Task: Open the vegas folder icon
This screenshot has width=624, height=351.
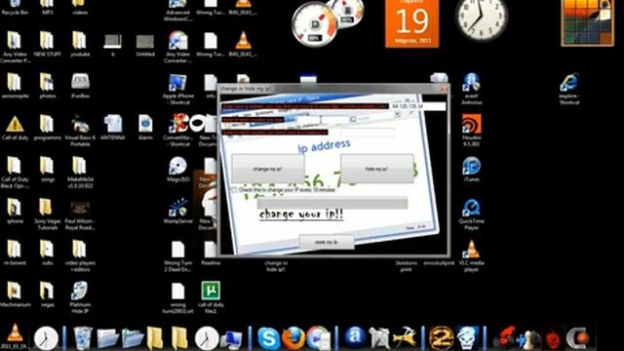Action: [47, 294]
